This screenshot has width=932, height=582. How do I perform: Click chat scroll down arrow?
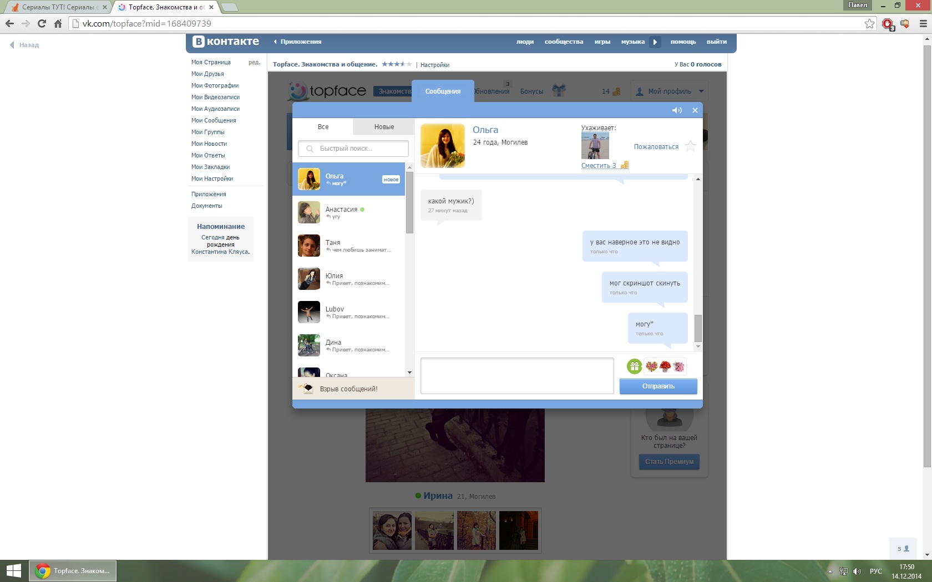698,346
